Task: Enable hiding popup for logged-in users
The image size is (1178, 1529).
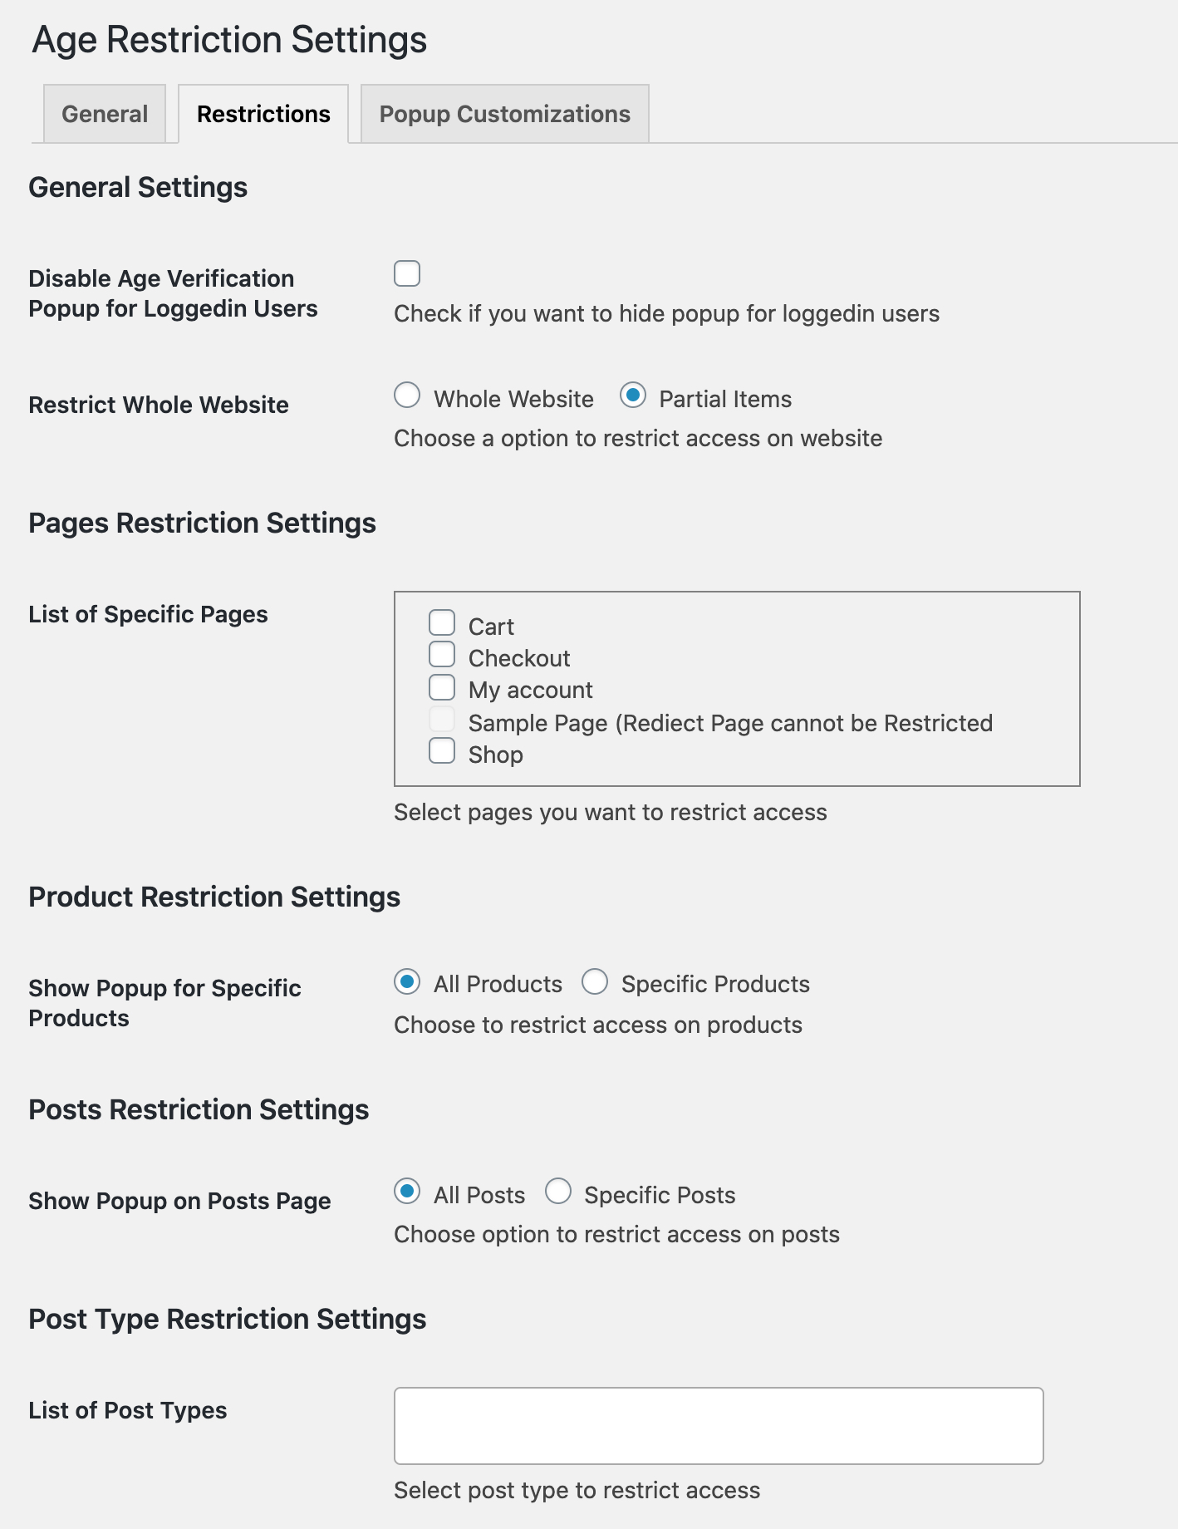Action: coord(406,274)
